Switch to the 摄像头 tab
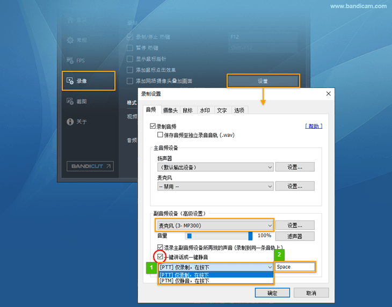392x307 pixels. click(x=170, y=110)
